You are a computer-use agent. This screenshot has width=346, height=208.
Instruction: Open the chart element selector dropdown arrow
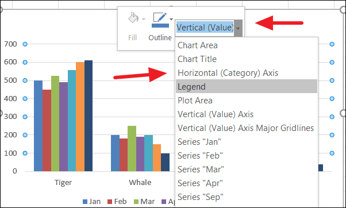click(238, 28)
